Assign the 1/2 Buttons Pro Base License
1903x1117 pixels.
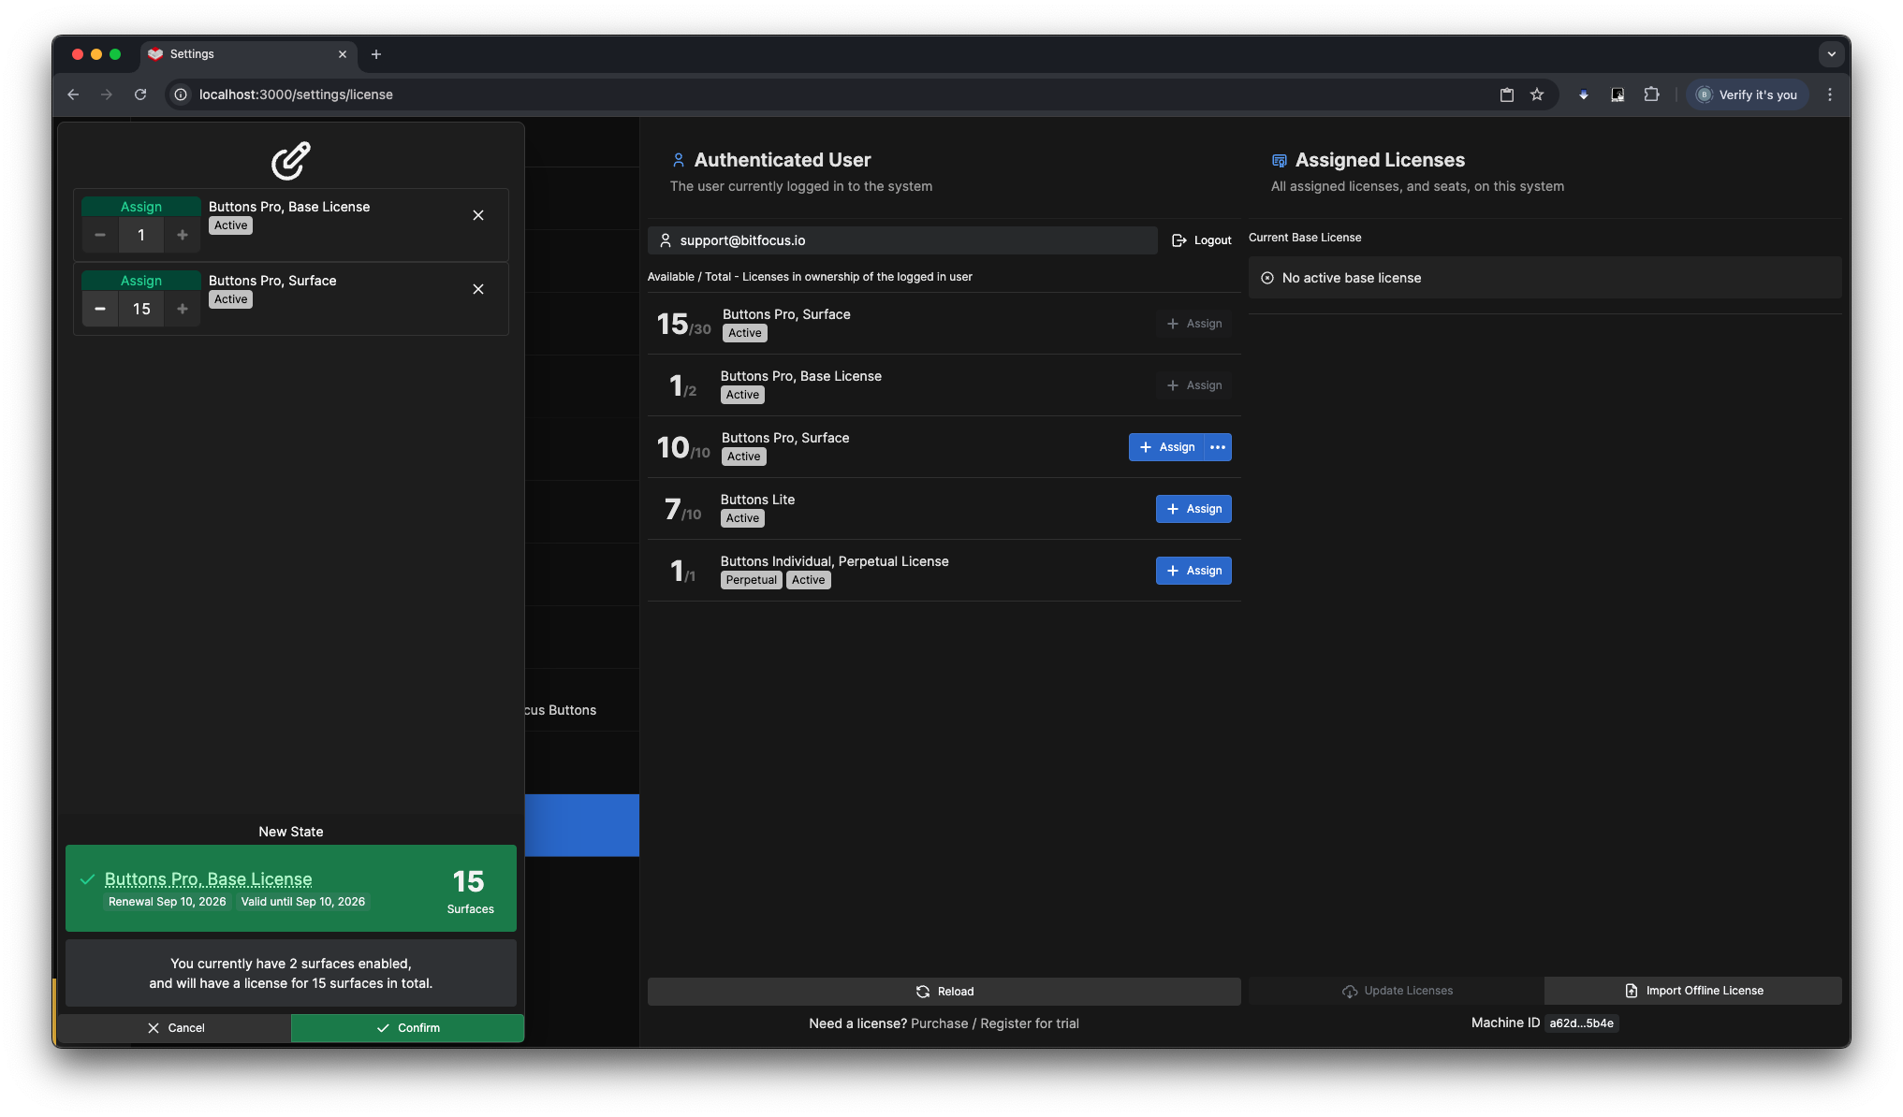pos(1194,385)
